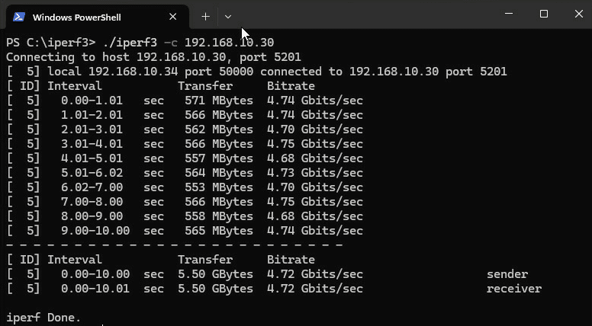592x326 pixels.
Task: Click the PowerShell icon in the tab
Action: (x=19, y=17)
